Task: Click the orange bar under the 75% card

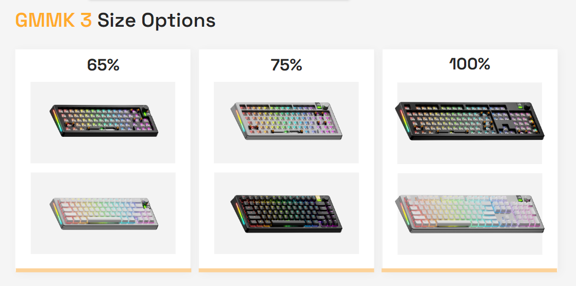Action: tap(286, 270)
